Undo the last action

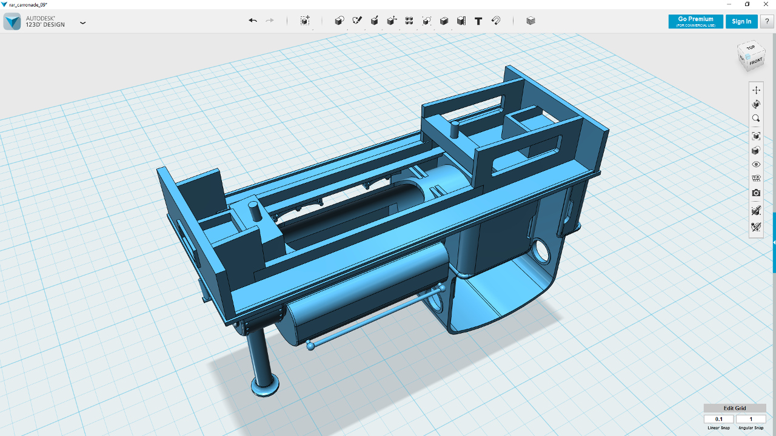coord(253,21)
